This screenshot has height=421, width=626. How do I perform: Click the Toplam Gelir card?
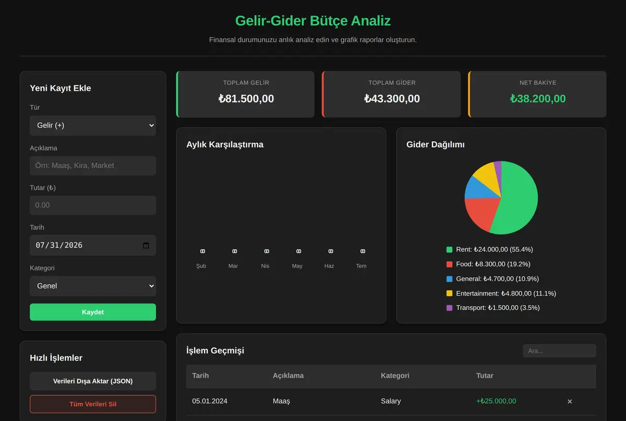pyautogui.click(x=245, y=94)
